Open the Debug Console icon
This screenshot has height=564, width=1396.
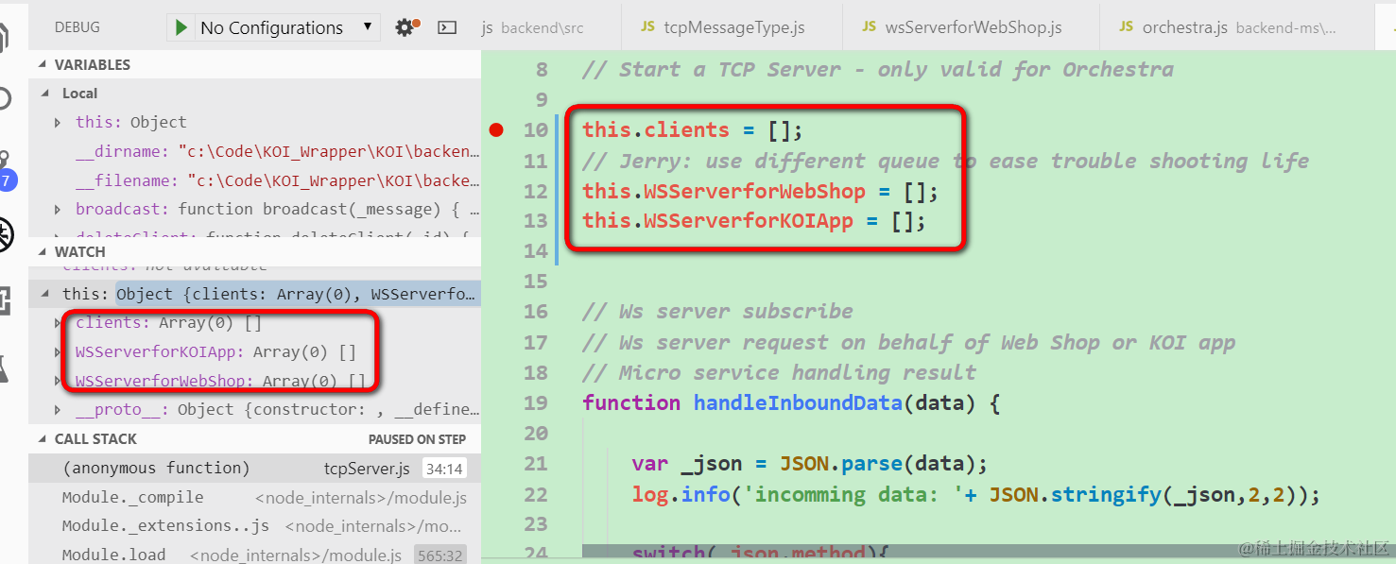tap(447, 27)
